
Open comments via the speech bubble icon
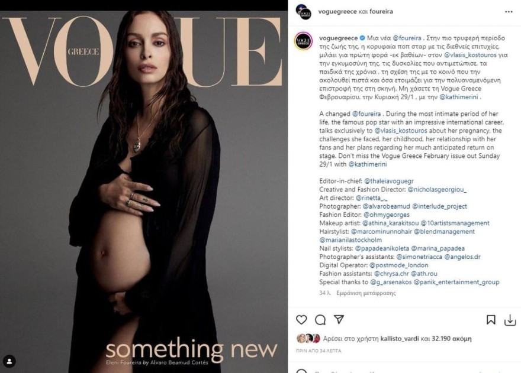pyautogui.click(x=320, y=320)
